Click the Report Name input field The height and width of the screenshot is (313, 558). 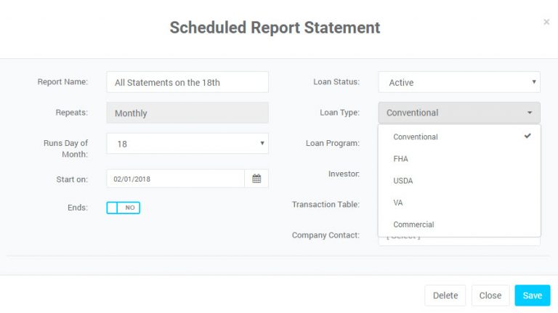[187, 82]
